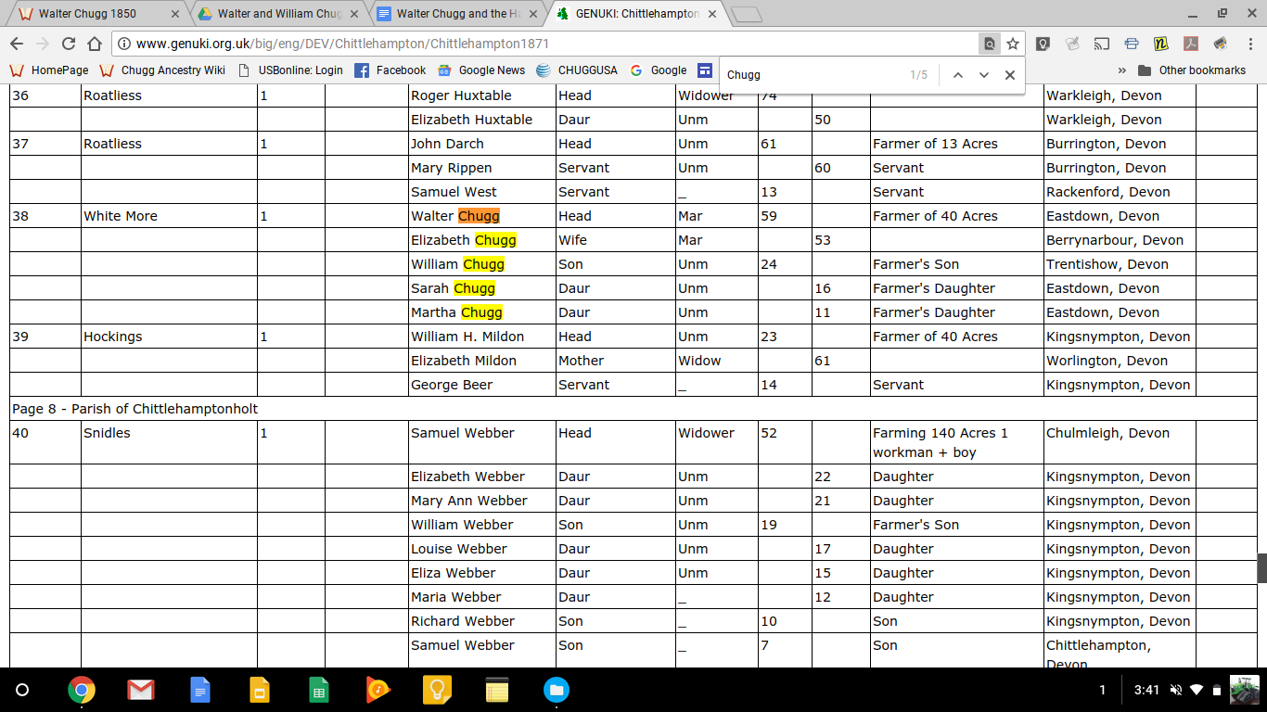
Task: Open the Google bookmark
Action: (658, 70)
